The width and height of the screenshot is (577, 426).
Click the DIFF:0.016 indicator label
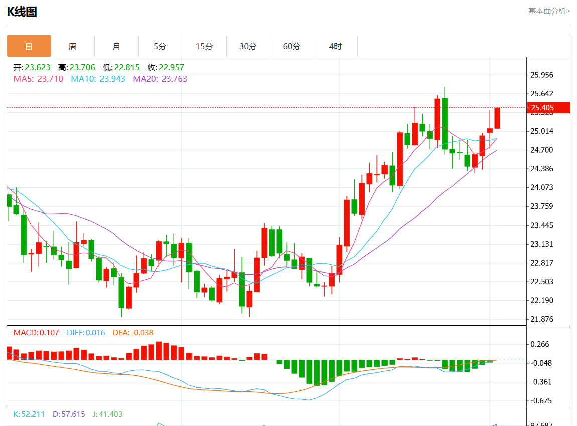pos(86,333)
